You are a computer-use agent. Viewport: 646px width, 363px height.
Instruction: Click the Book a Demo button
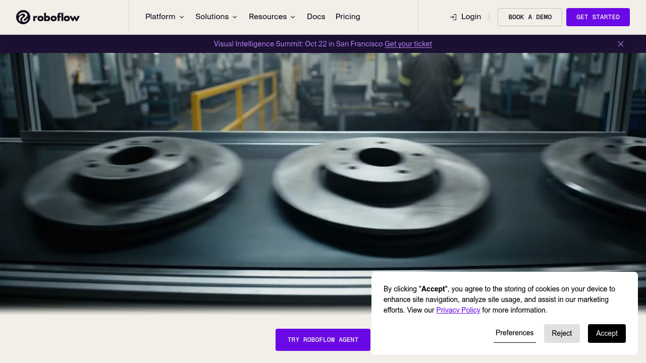pyautogui.click(x=530, y=17)
